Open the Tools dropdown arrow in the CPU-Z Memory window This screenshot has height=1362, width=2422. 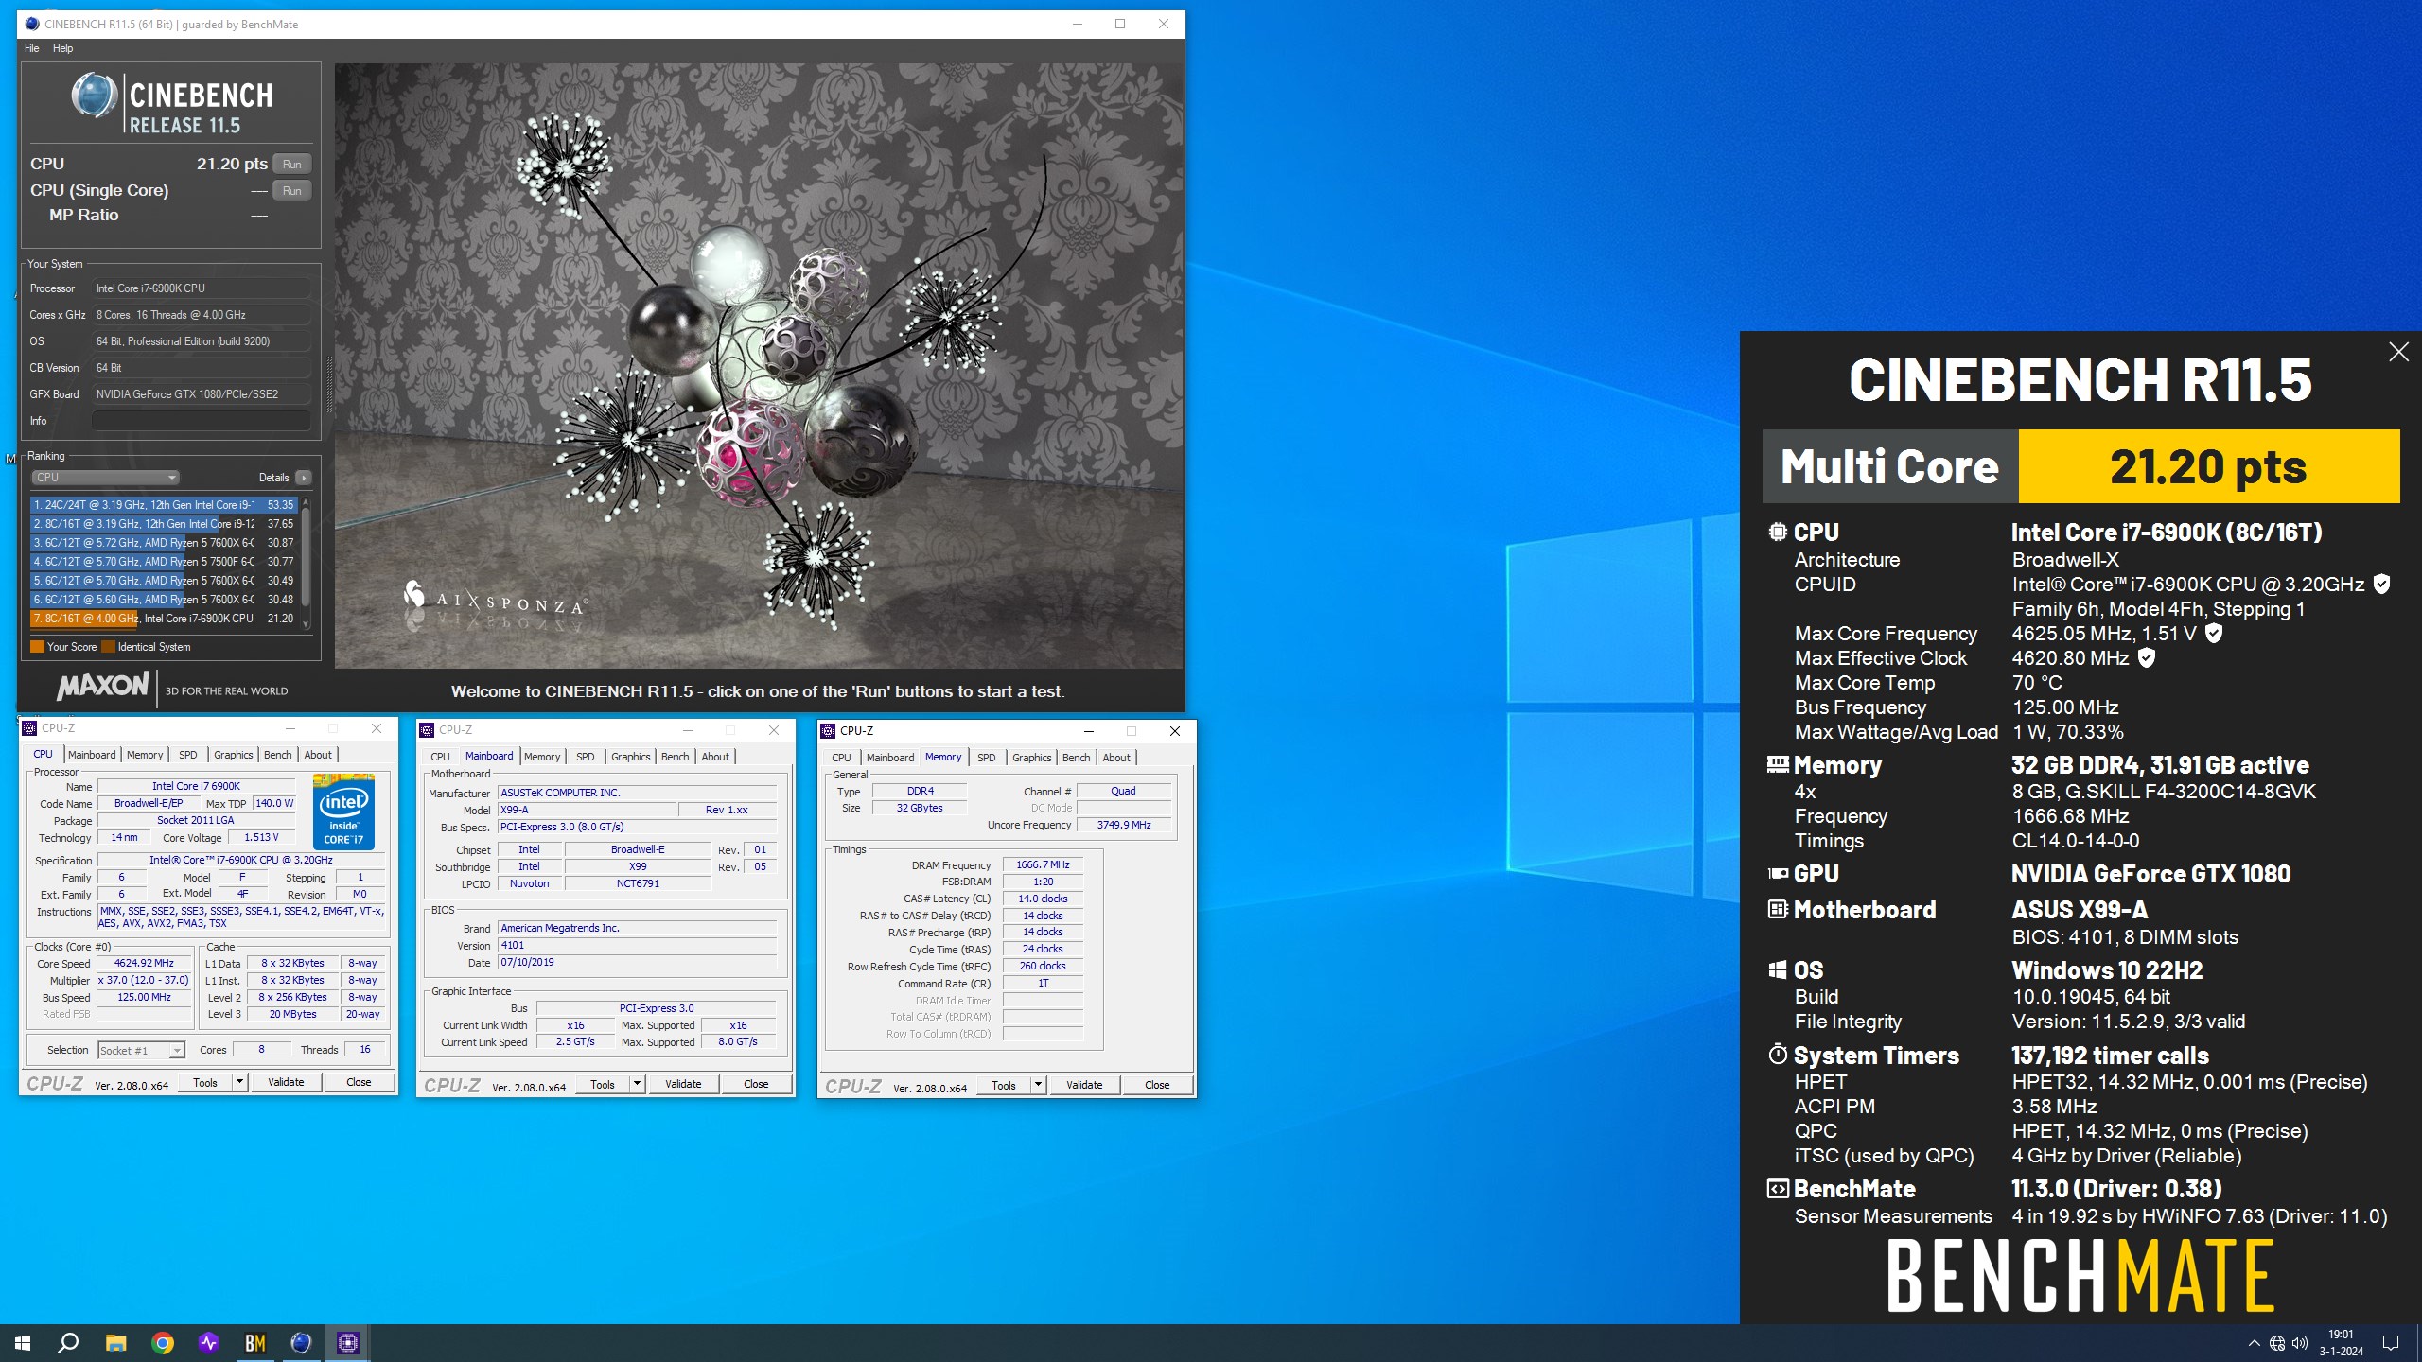click(1039, 1086)
